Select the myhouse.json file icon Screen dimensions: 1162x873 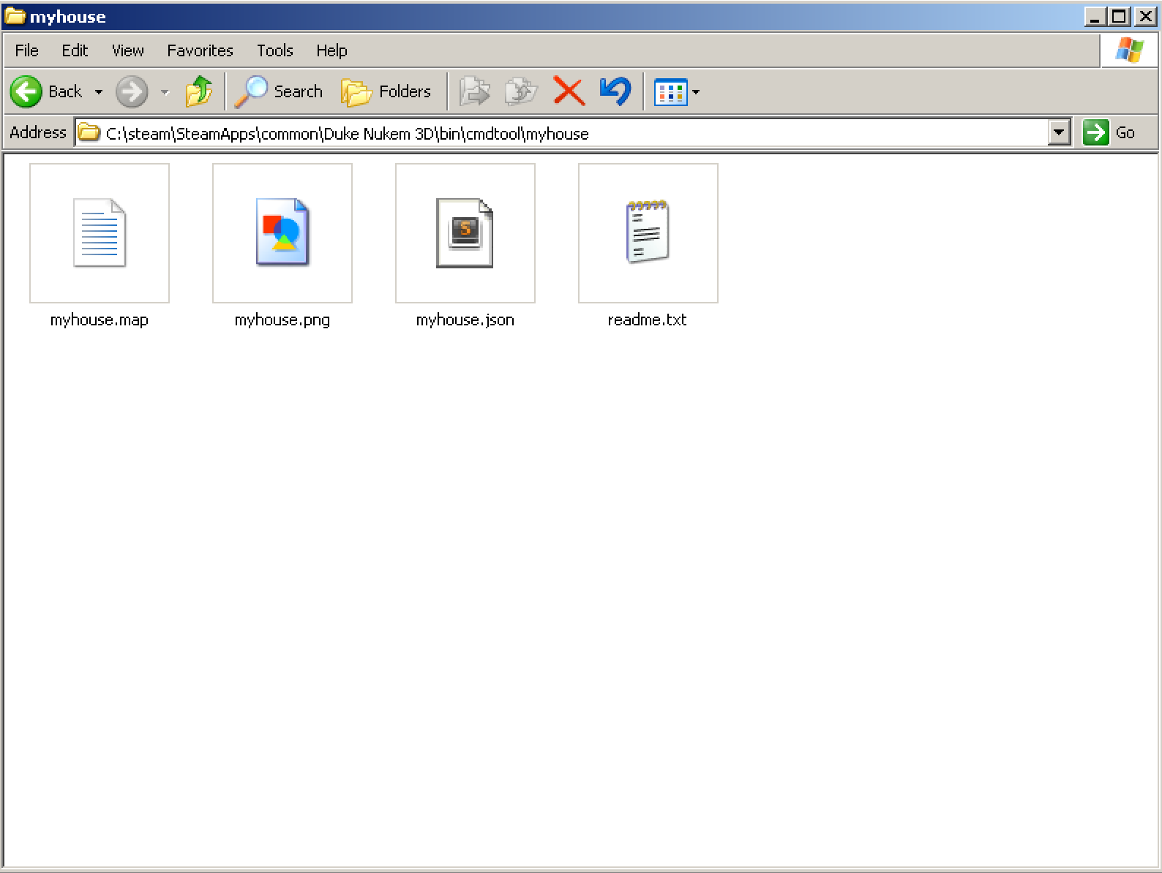(x=465, y=233)
